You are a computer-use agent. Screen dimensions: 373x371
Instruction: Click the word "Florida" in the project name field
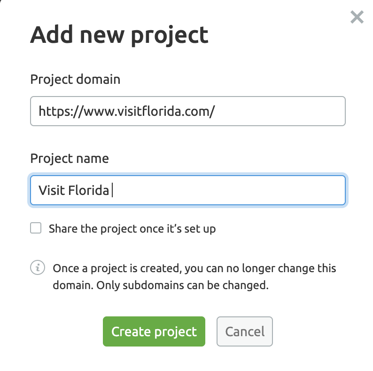tap(88, 190)
